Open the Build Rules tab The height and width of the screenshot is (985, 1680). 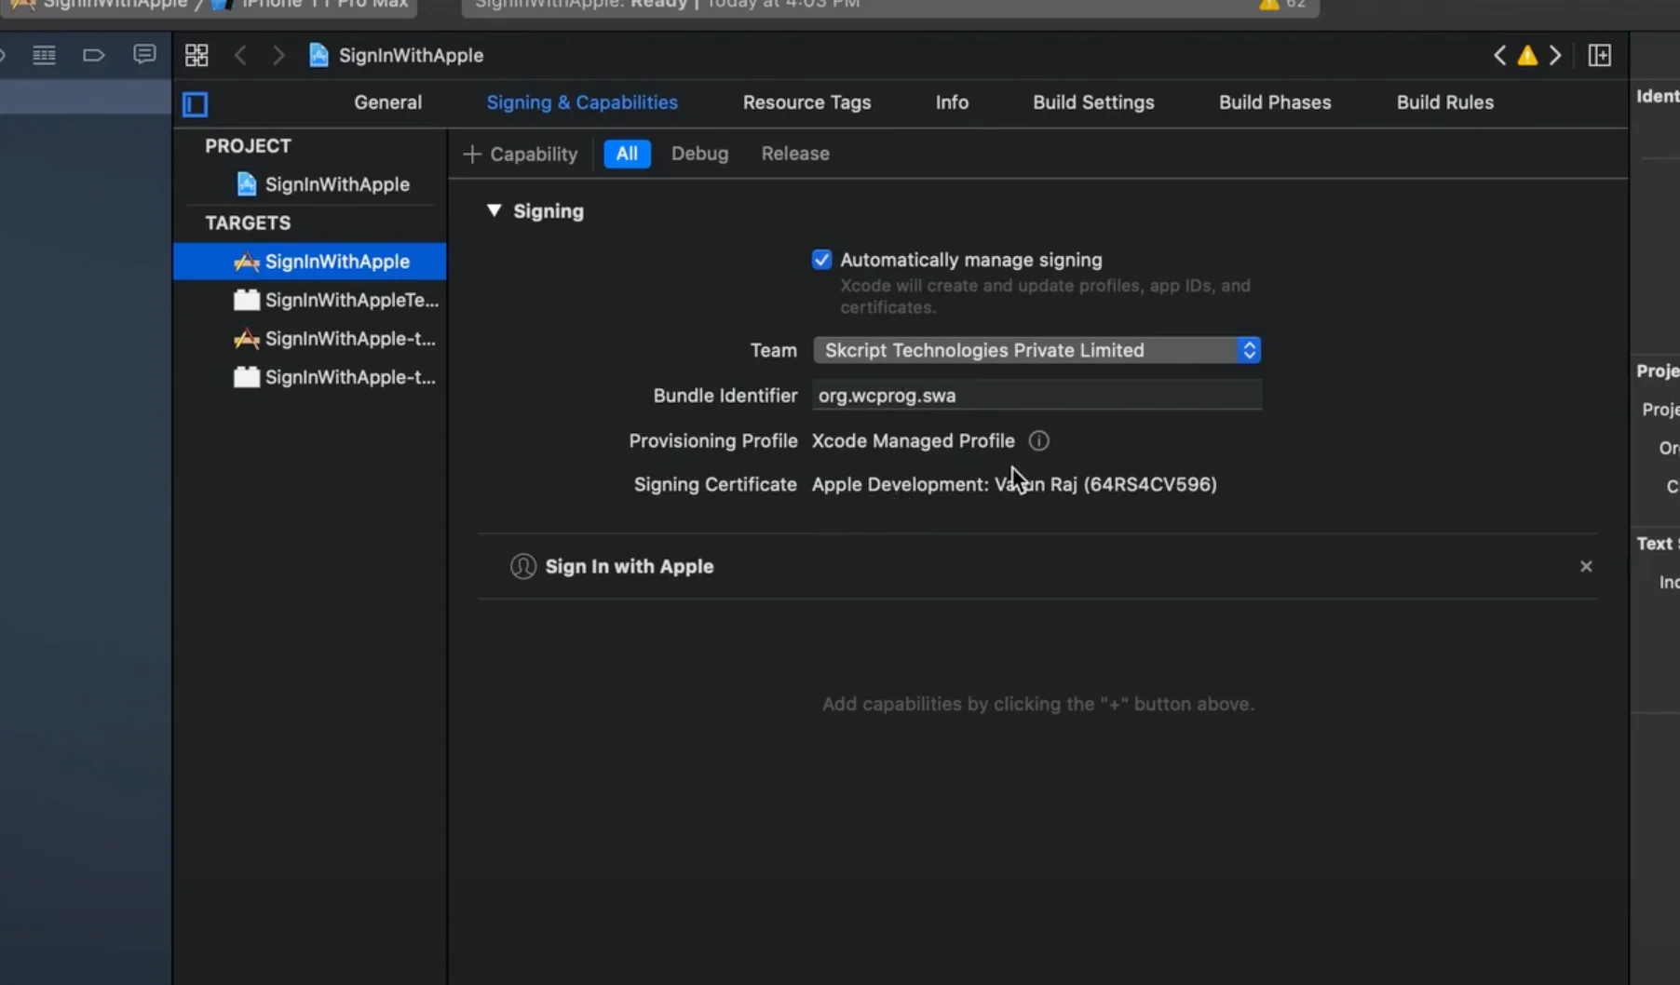click(1444, 102)
